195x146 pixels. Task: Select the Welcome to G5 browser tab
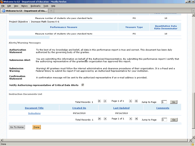(x=24, y=11)
